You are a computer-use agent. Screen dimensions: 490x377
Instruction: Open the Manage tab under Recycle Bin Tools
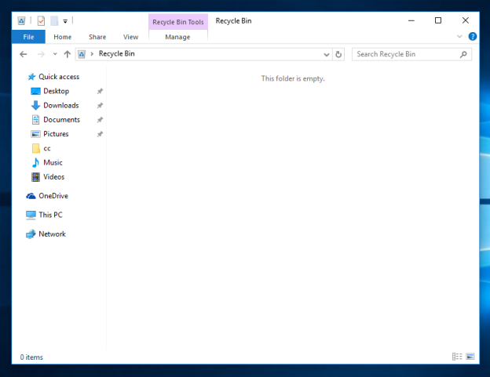(177, 37)
